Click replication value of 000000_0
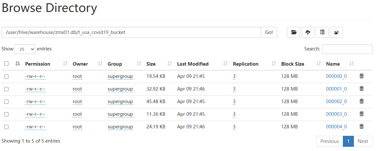The image size is (377, 151). click(234, 76)
